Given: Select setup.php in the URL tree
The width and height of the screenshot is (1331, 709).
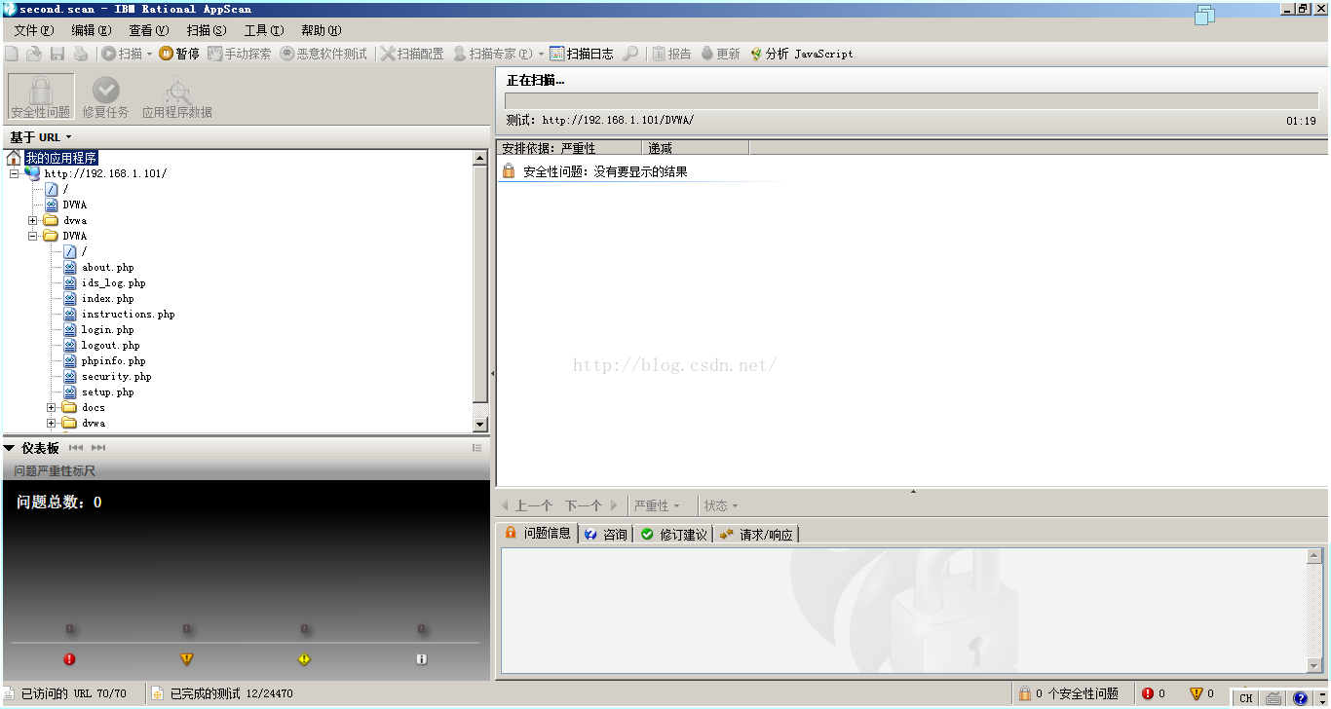Looking at the screenshot, I should pos(107,392).
